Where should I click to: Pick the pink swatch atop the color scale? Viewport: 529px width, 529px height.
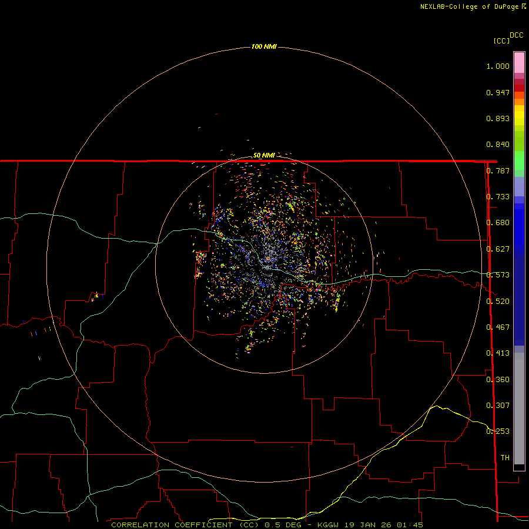coord(519,63)
